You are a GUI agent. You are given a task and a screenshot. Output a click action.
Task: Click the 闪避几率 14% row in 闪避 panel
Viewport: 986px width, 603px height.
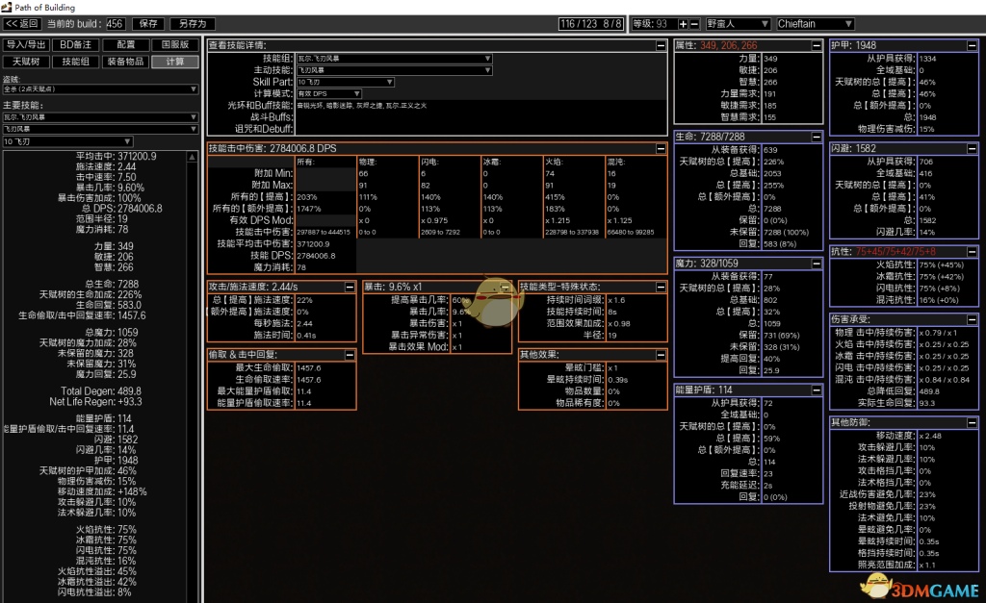coord(904,232)
